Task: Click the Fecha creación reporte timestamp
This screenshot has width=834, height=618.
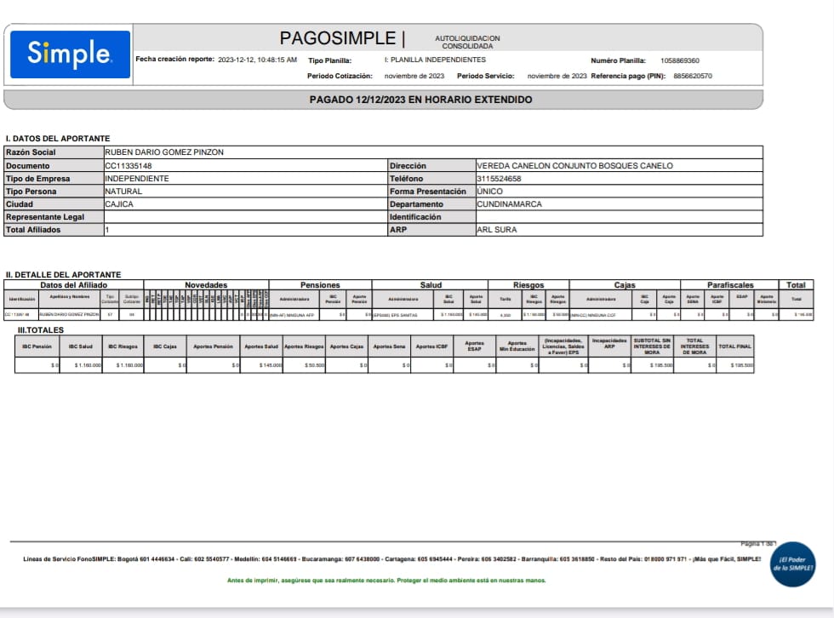Action: click(x=257, y=60)
